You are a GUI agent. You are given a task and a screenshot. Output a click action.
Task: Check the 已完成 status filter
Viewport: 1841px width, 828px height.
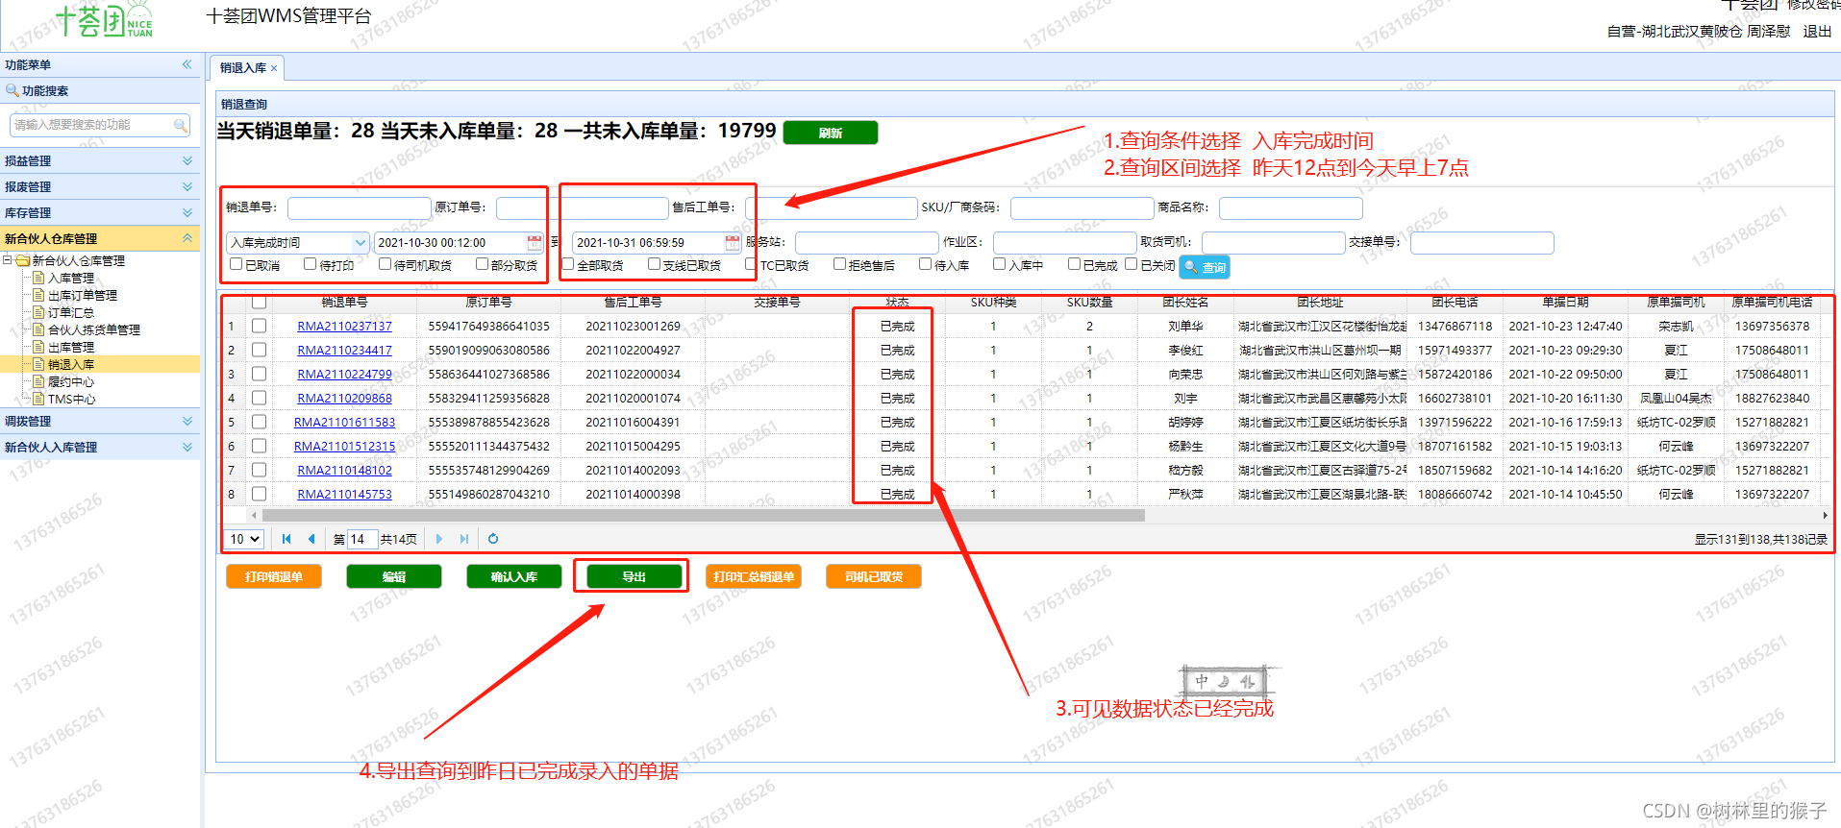pos(1074,264)
